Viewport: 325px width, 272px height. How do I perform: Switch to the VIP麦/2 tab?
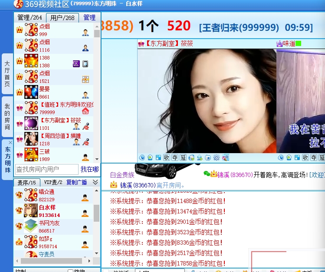(53, 182)
